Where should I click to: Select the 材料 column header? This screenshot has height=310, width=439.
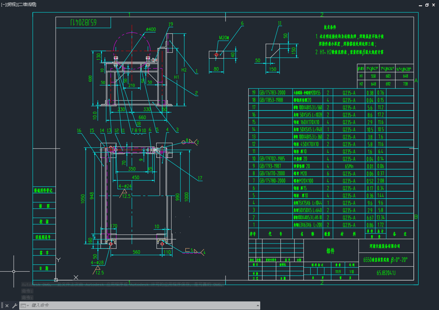(348, 234)
